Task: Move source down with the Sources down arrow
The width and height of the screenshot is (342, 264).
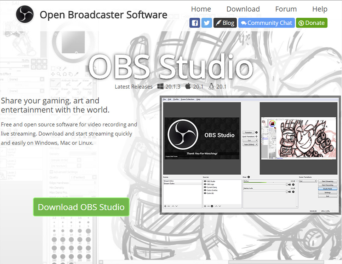Action: pos(220,206)
